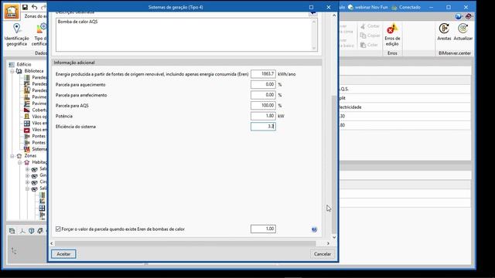Click dialog horizontal scrollbar right arrow
The image size is (495, 278).
point(328,243)
